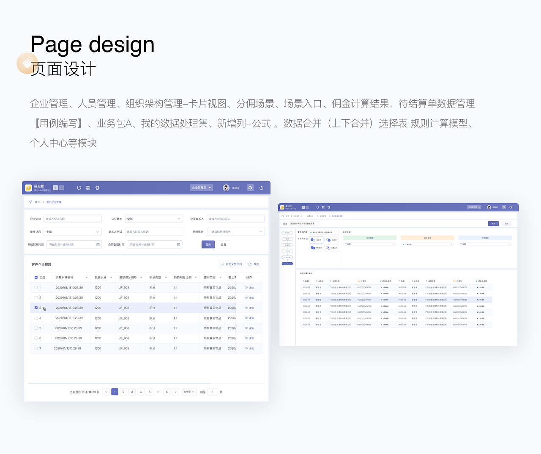541x454 pixels.
Task: Open the 积分类型 column filter arrow
Action: (165, 278)
